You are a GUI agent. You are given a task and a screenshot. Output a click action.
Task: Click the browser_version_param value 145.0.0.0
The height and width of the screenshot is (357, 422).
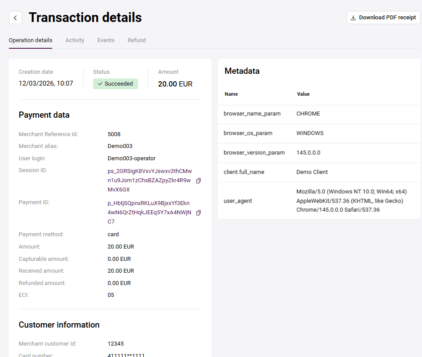[309, 152]
